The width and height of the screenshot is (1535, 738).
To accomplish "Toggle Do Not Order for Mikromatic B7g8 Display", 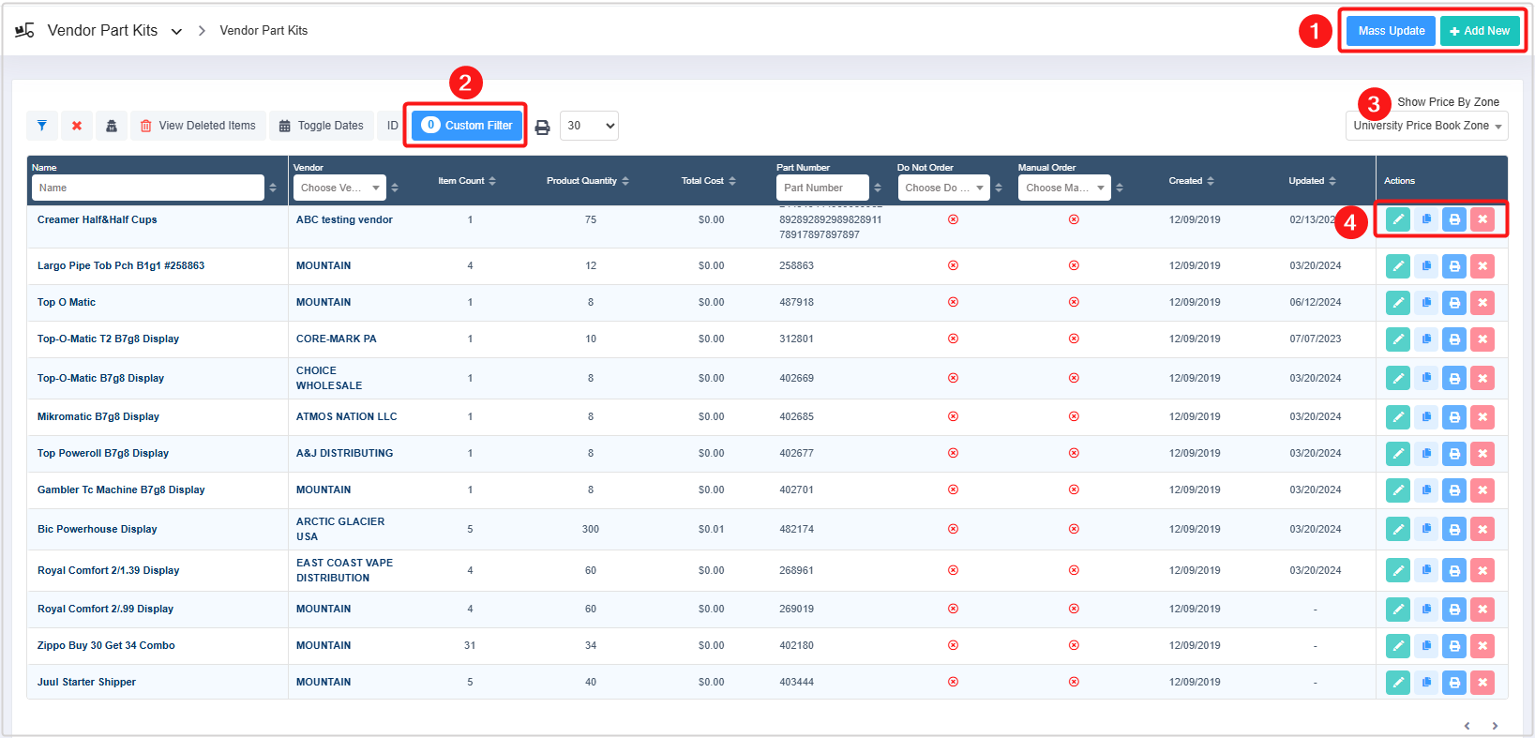I will [x=953, y=416].
